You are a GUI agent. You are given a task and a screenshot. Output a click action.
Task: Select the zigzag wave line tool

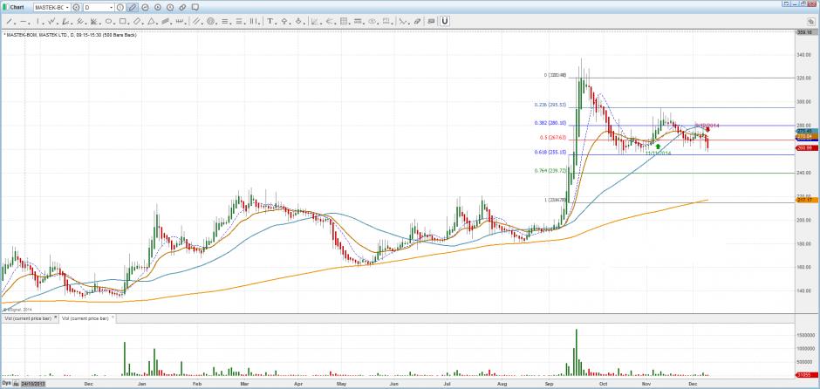[51, 22]
